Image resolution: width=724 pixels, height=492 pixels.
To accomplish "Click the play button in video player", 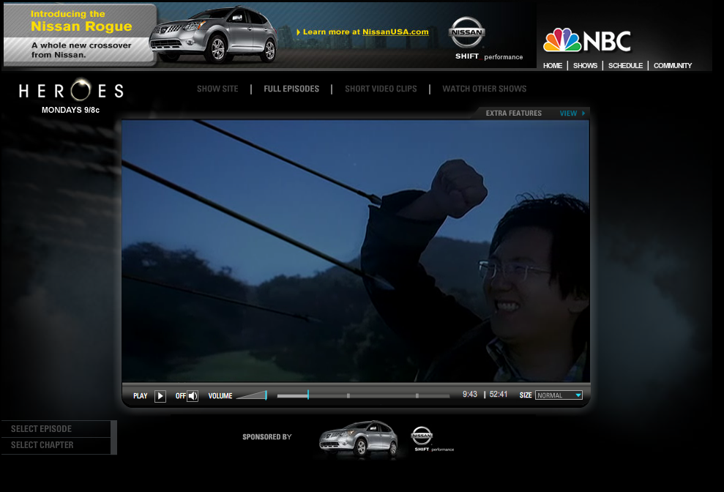I will [160, 396].
